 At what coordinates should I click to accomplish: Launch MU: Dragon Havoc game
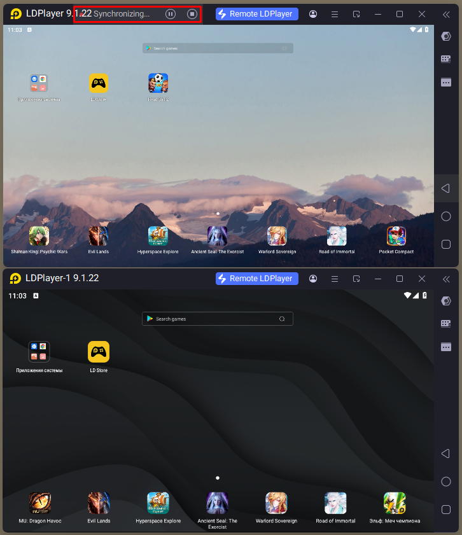coord(39,503)
